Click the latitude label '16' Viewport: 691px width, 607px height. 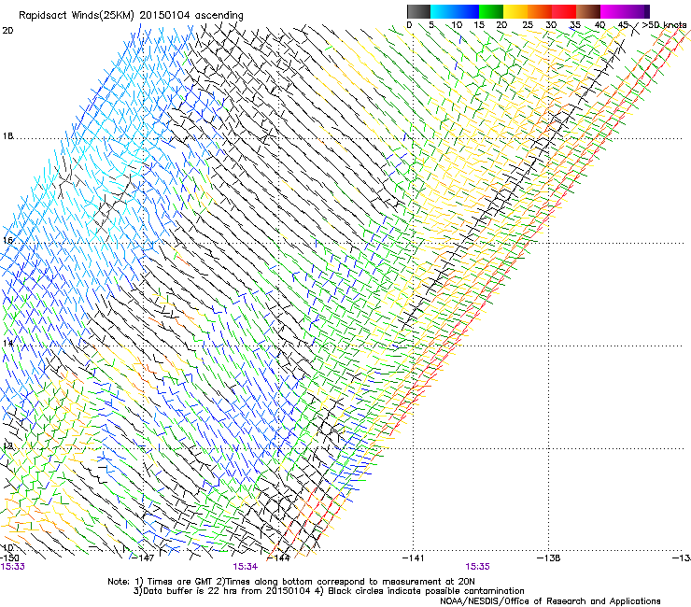pyautogui.click(x=7, y=240)
